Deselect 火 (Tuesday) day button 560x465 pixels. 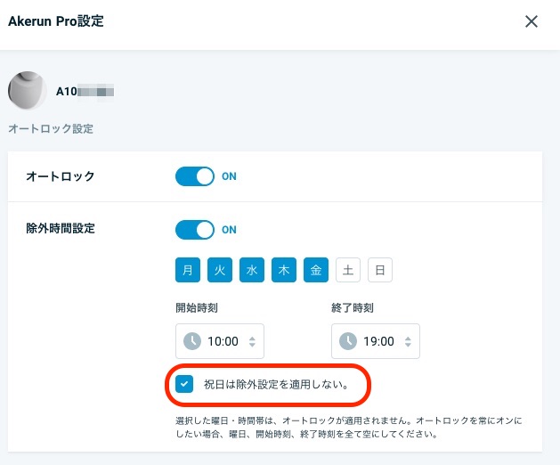pos(220,270)
